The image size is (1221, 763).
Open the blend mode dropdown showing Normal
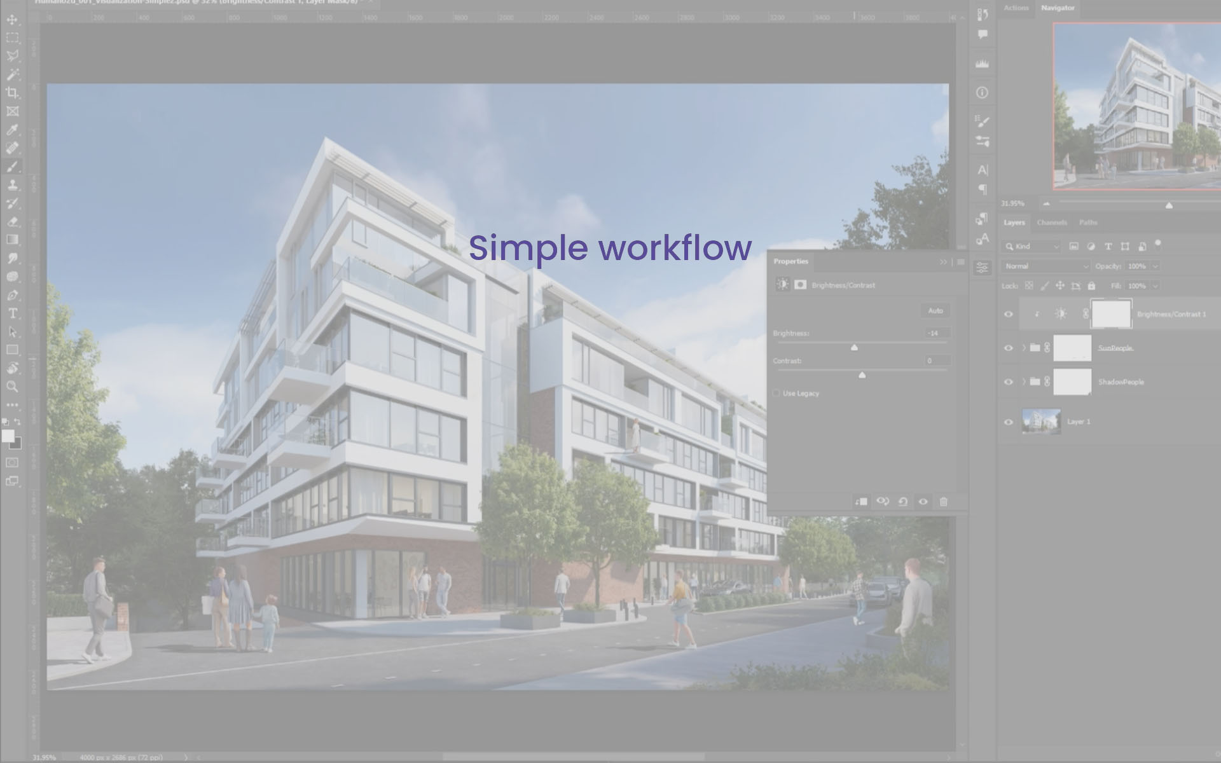click(x=1045, y=266)
